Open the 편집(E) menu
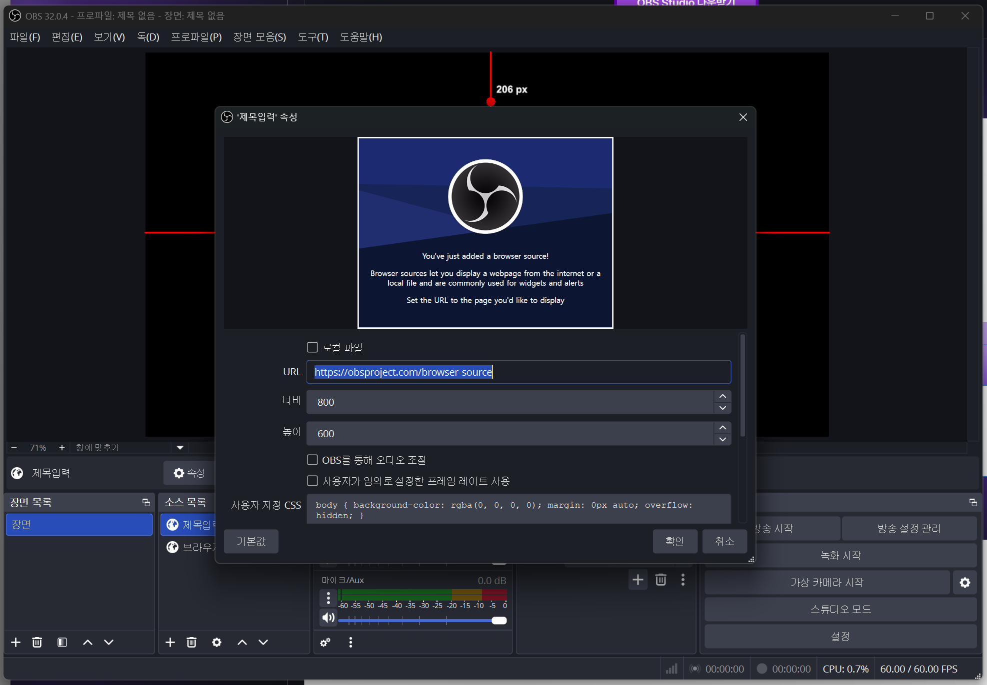Image resolution: width=987 pixels, height=685 pixels. 67,37
